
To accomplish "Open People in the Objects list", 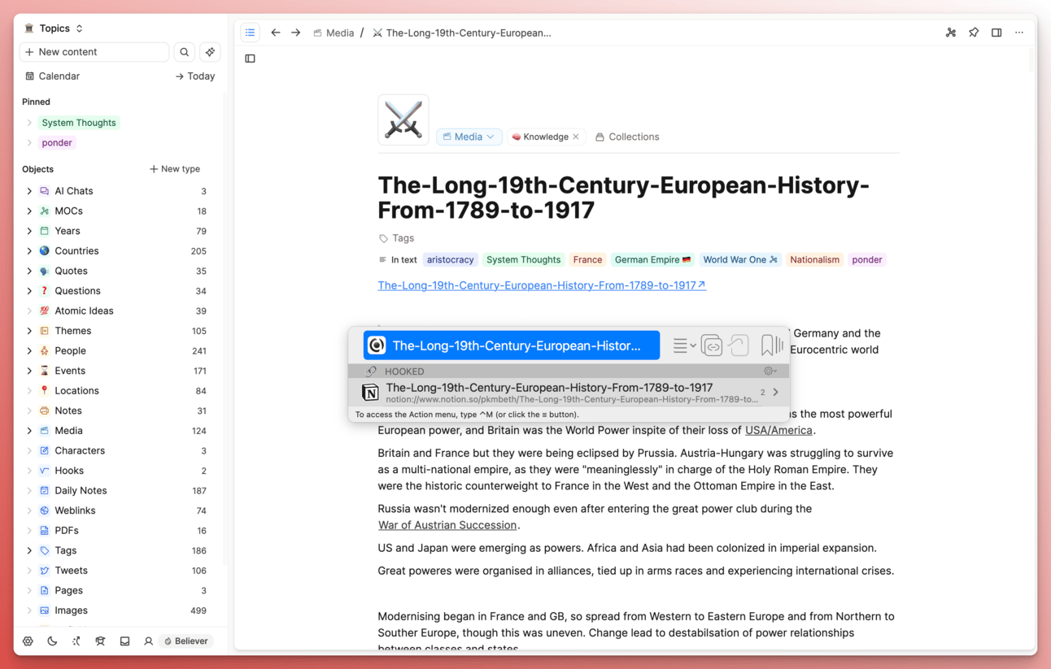I will 70,351.
